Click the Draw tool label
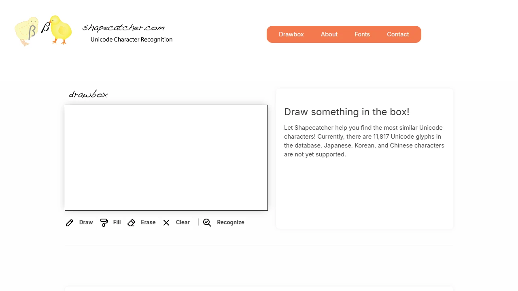The image size is (518, 291). [86, 222]
